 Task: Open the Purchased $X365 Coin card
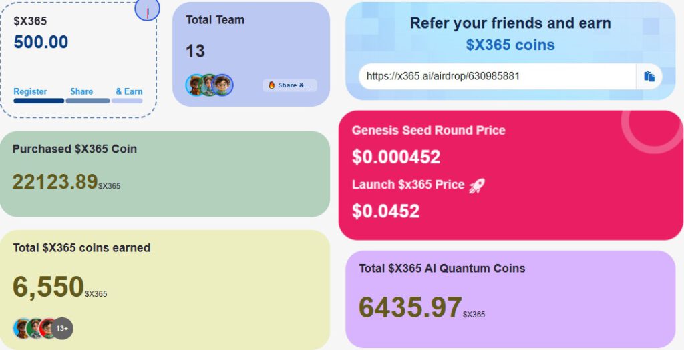point(165,174)
